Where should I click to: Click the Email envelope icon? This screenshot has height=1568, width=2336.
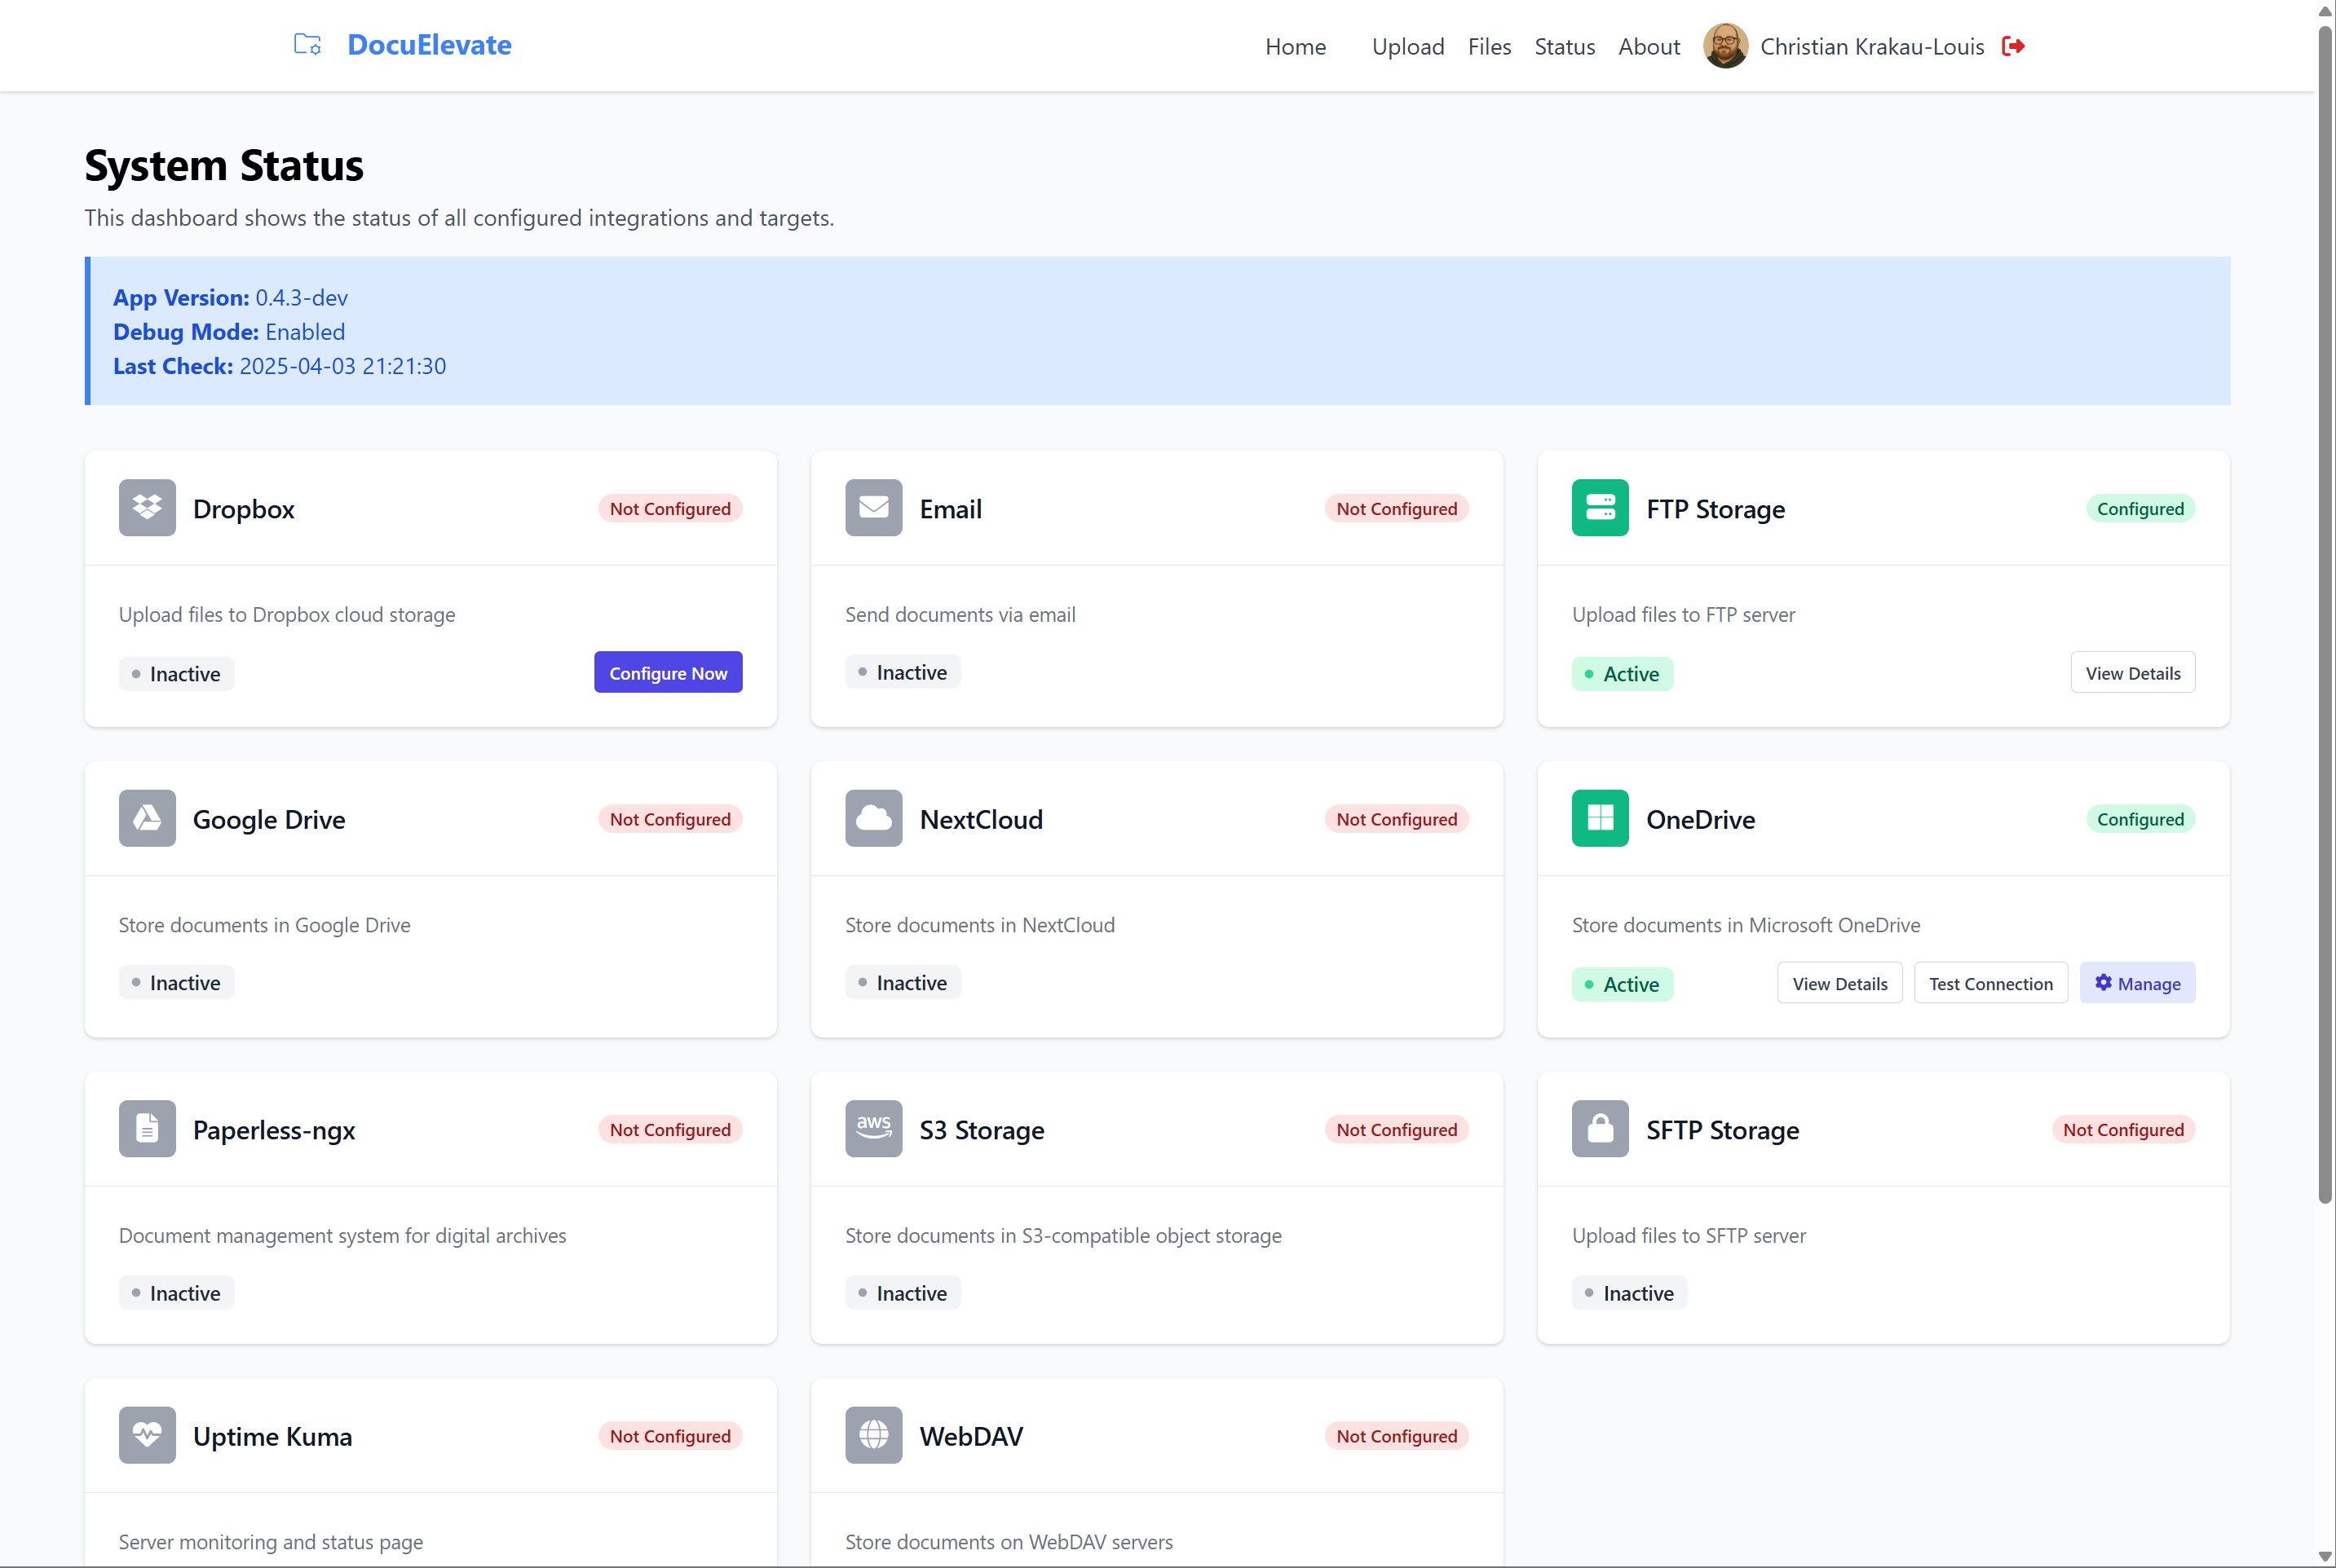873,508
